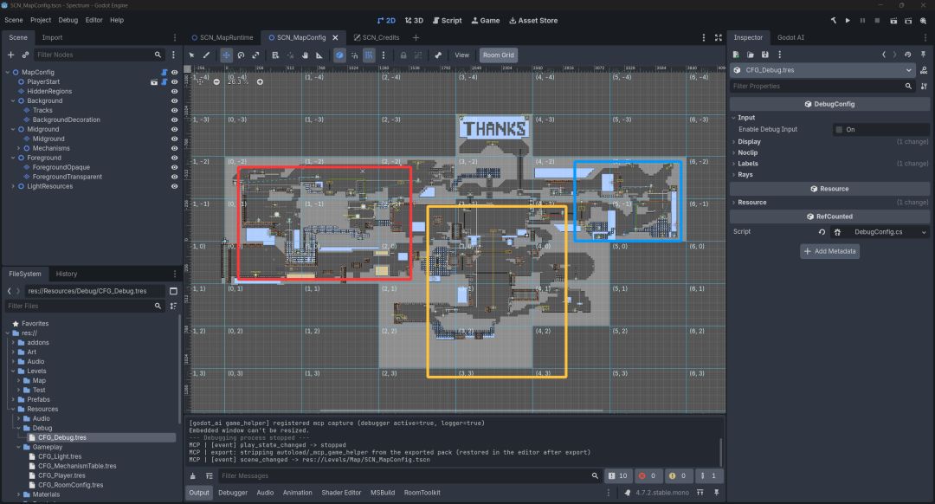Select the Scale mode tool
This screenshot has height=504, width=935.
(255, 55)
